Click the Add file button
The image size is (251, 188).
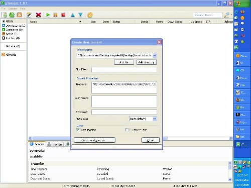tap(124, 62)
